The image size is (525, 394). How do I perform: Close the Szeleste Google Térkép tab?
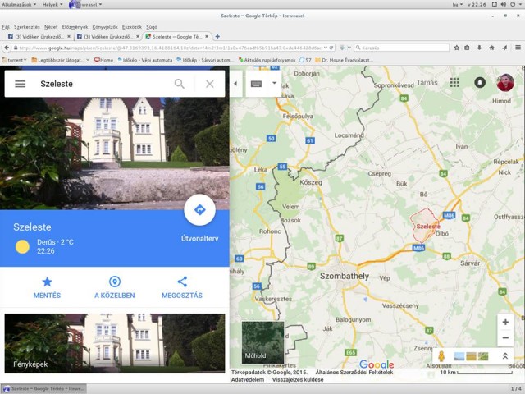(207, 36)
